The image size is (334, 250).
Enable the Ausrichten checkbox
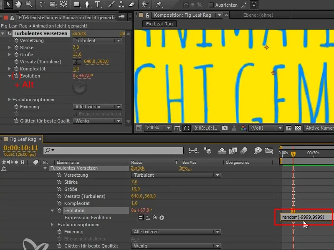click(x=211, y=5)
